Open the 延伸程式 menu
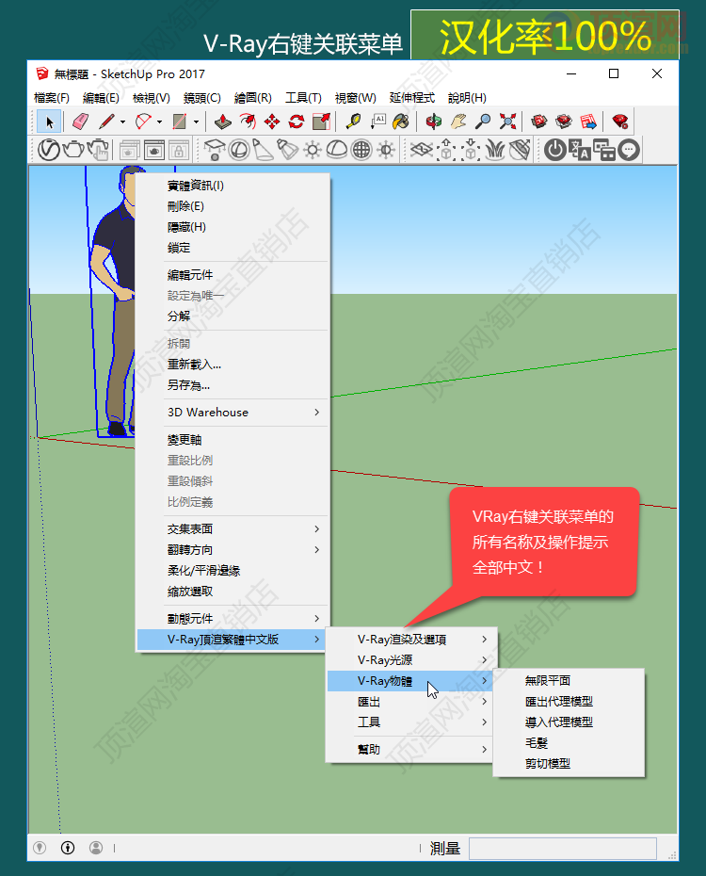The width and height of the screenshot is (706, 876). click(412, 98)
